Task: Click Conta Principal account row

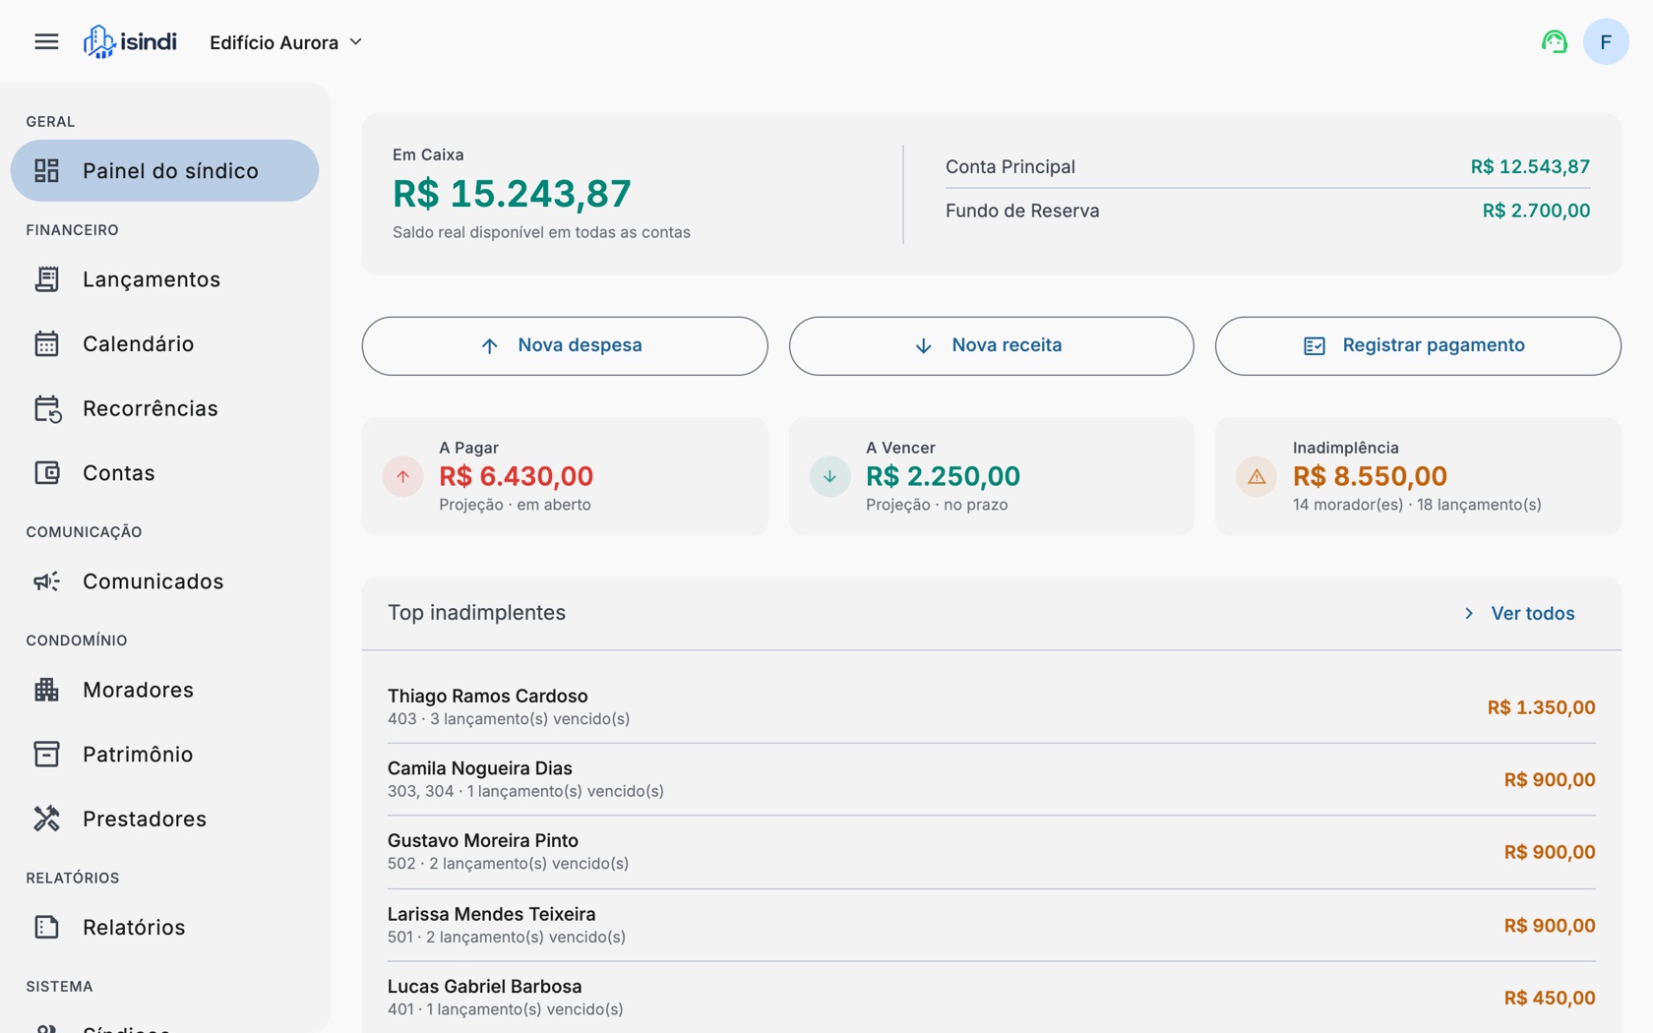Action: 1267,166
